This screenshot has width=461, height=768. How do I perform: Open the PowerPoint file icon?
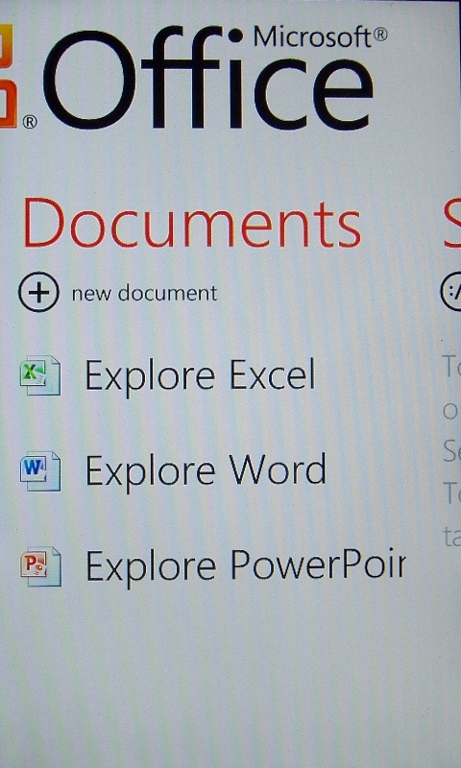click(40, 566)
